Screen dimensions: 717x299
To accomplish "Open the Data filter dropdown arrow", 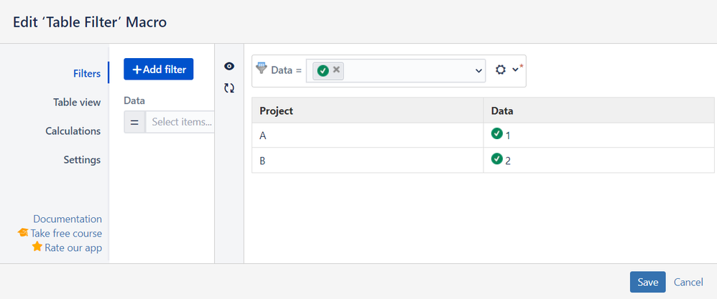I will [x=479, y=70].
